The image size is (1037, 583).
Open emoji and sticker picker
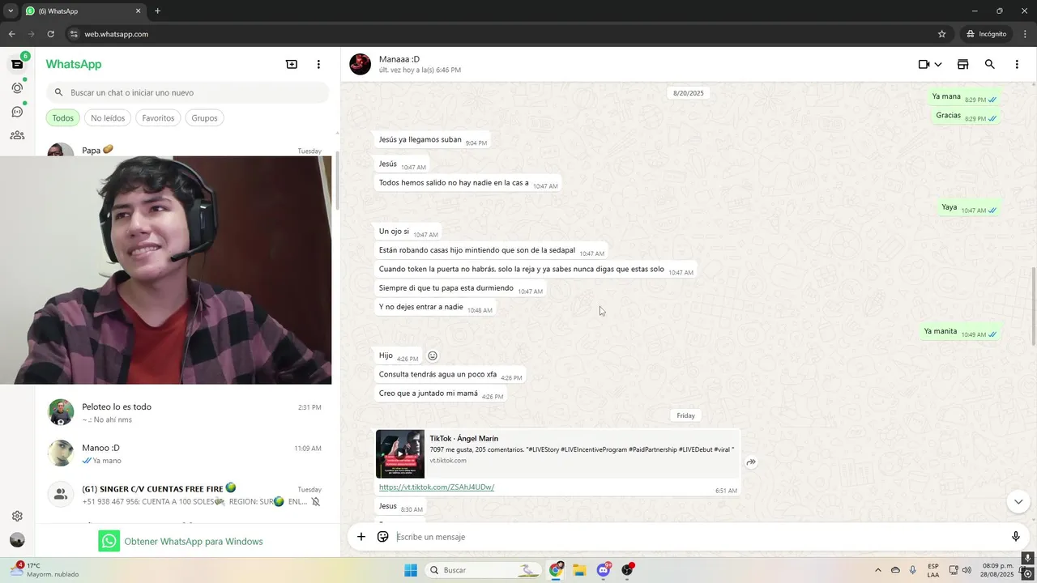[x=383, y=537]
